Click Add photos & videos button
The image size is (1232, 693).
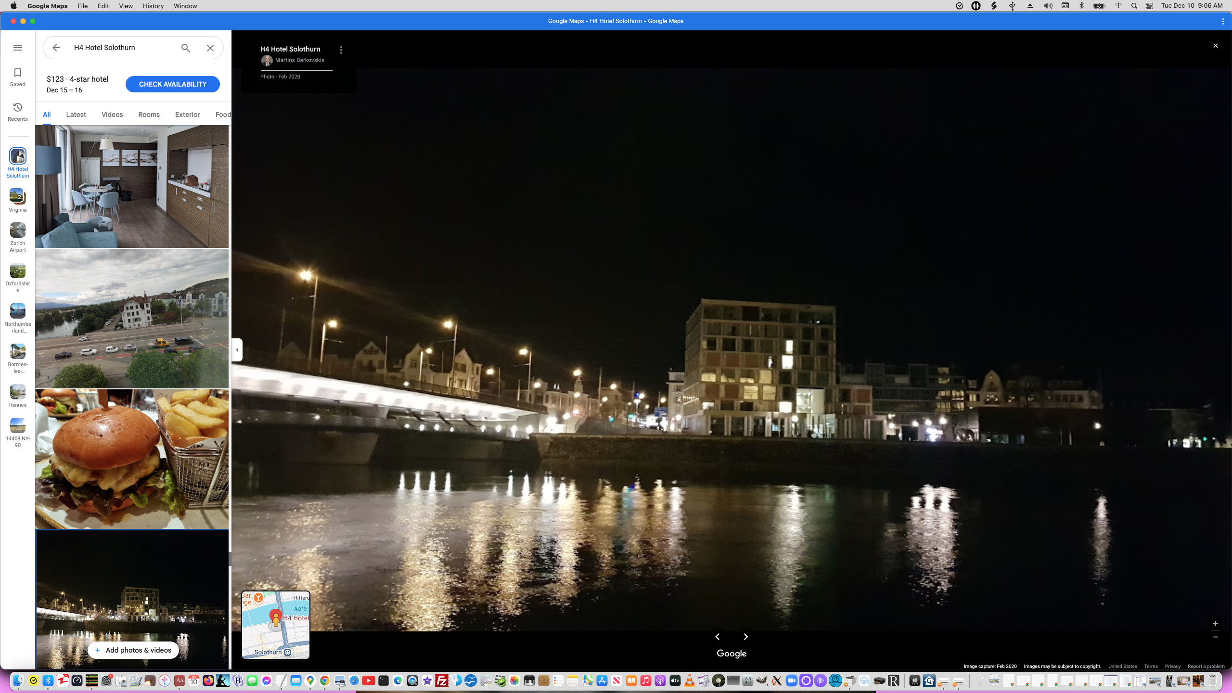(x=133, y=650)
